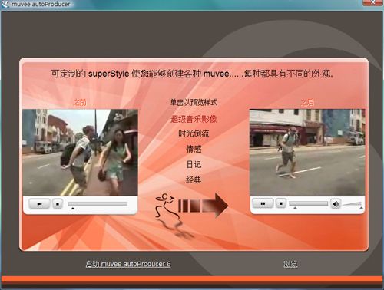Choose the 情感 style
The width and height of the screenshot is (384, 290).
coord(194,149)
